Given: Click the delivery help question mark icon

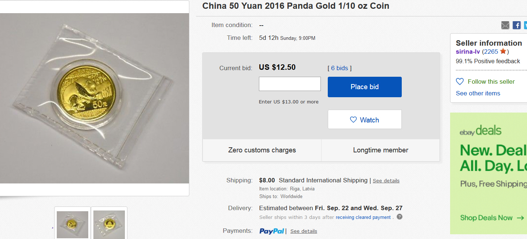Looking at the screenshot, I should tap(400, 217).
